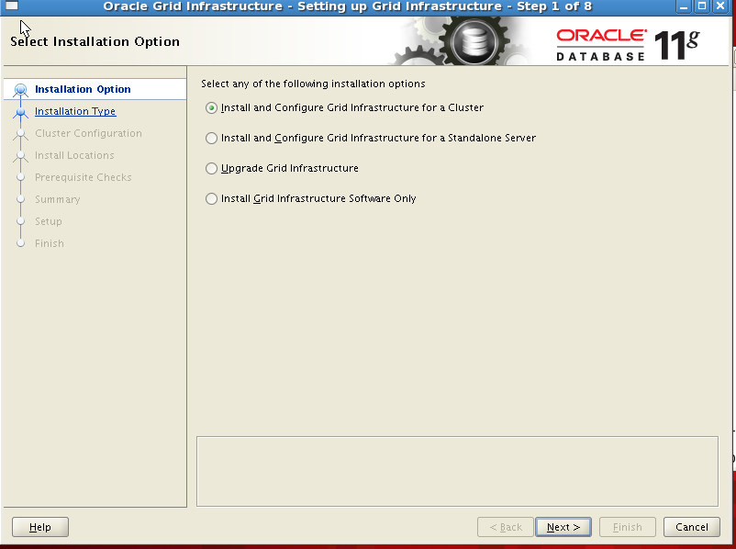Click the Finish step label in sidebar

click(50, 243)
